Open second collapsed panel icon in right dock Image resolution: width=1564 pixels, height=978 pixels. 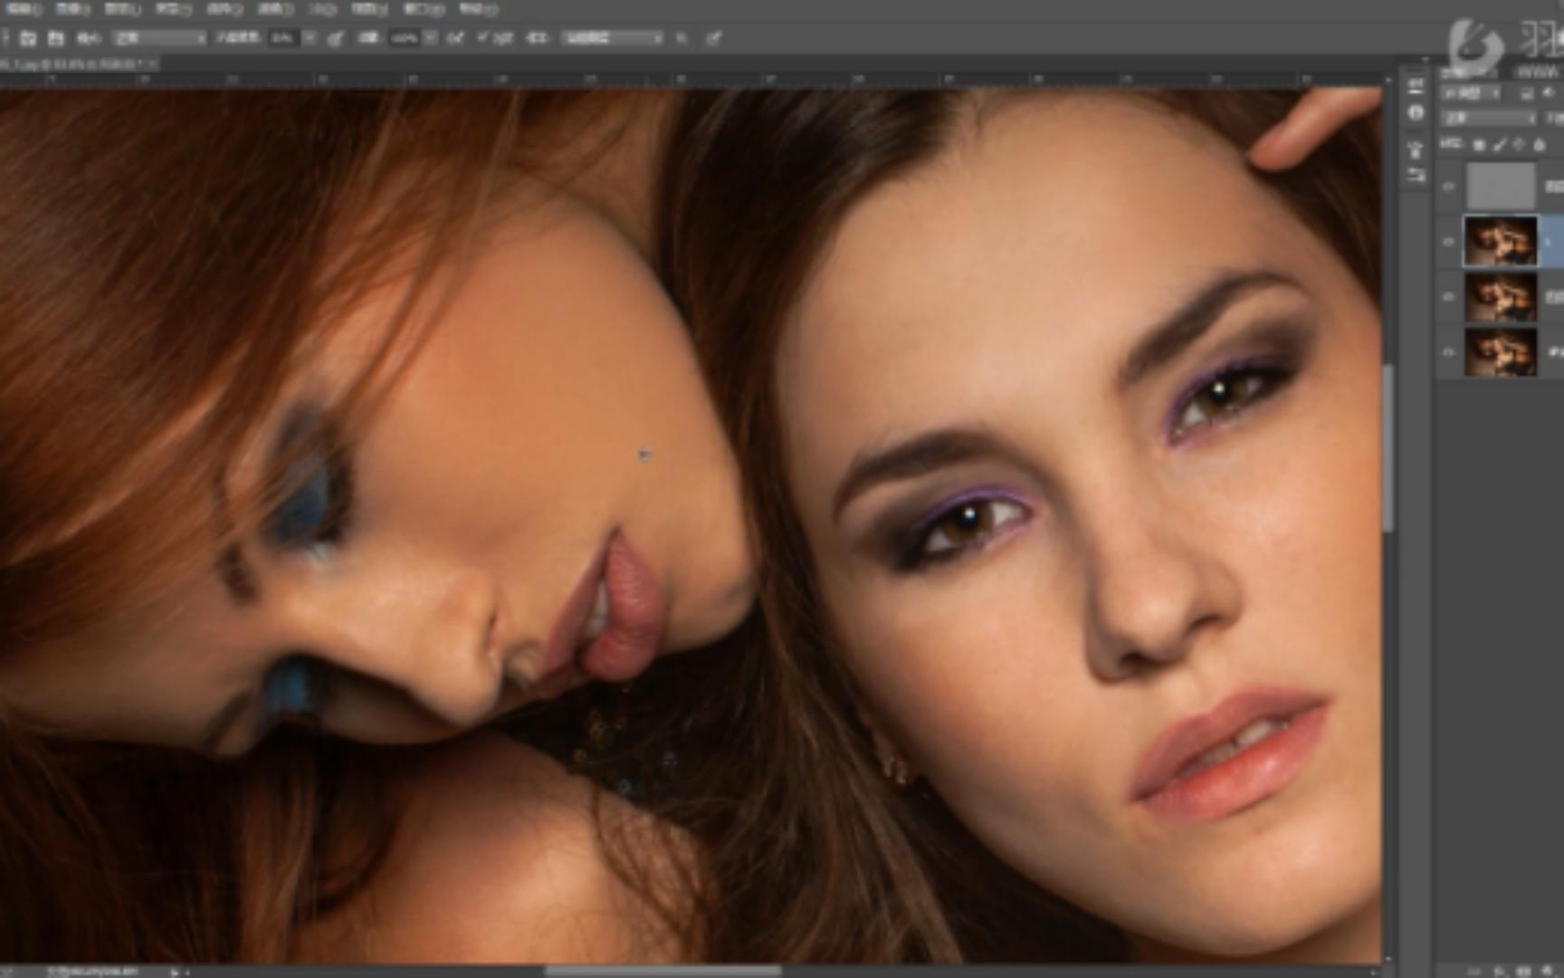(x=1416, y=112)
